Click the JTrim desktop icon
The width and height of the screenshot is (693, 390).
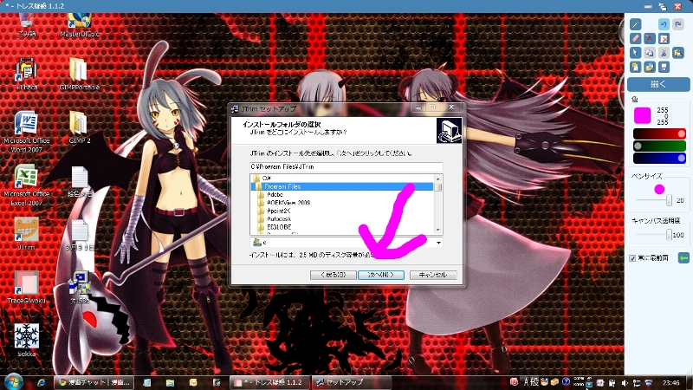(27, 233)
